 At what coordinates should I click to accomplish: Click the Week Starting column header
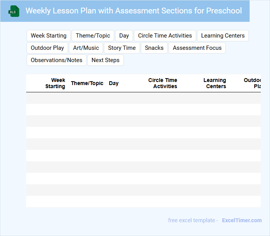tap(56, 83)
